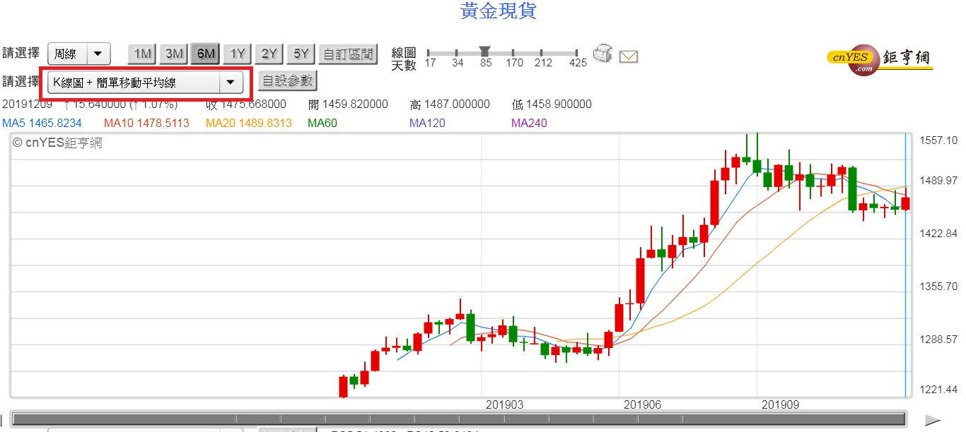Click the 低 1458.900000 value
Screen dimensions: 966x432
(x=552, y=104)
